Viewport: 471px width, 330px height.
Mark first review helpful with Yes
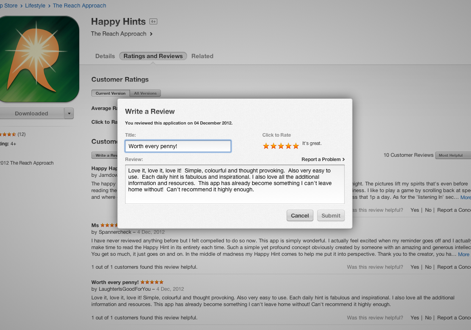[415, 210]
